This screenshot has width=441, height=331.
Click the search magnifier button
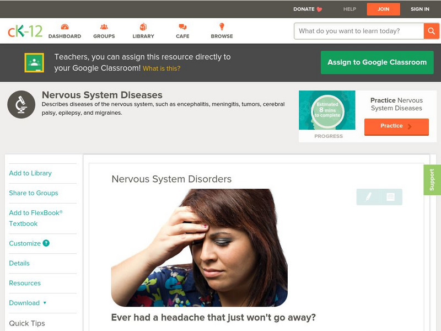pos(431,31)
